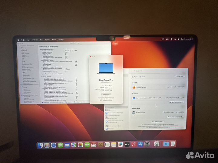Screen dimensions: 218x163
Task: Select Электропитание in System Information sidebar
Action: (29, 85)
